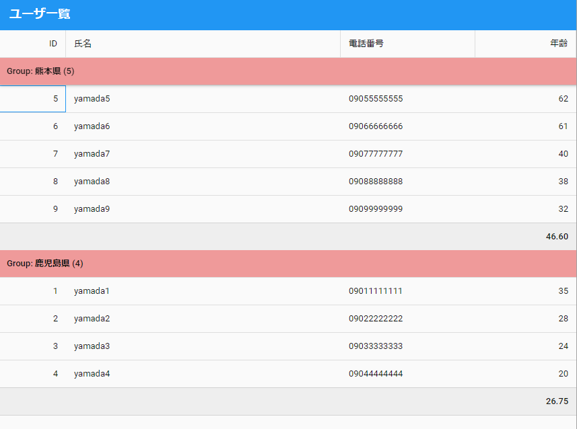This screenshot has width=577, height=429.
Task: Collapse the Group: 熊本県 (5) row
Action: click(x=288, y=71)
